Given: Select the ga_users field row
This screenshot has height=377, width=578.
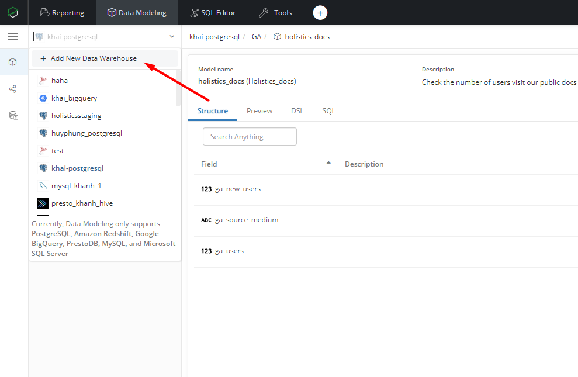Looking at the screenshot, I should click(386, 251).
